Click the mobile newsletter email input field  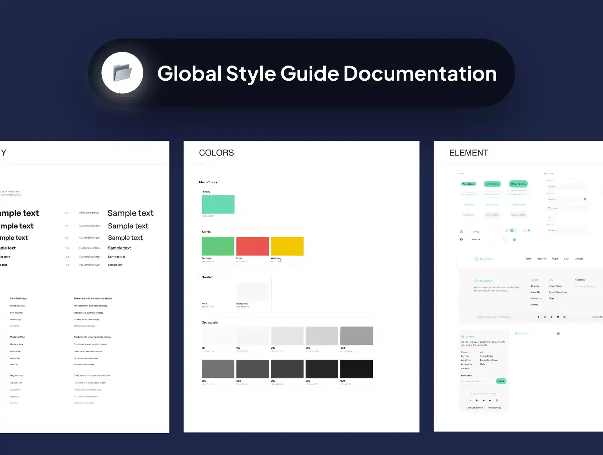477,381
